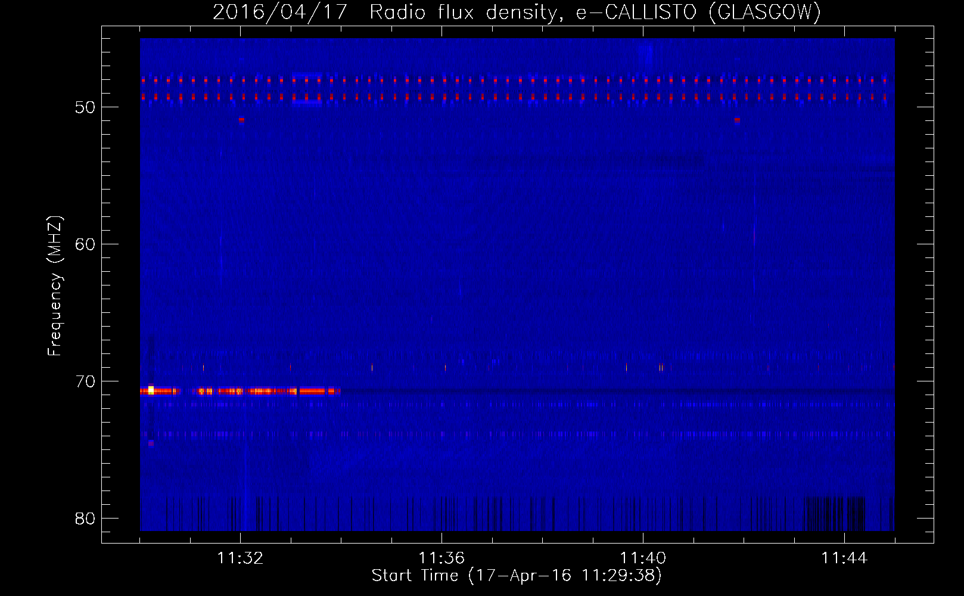Screen dimensions: 964x596
Task: Click the '11:44' time tick label
Action: [844, 558]
